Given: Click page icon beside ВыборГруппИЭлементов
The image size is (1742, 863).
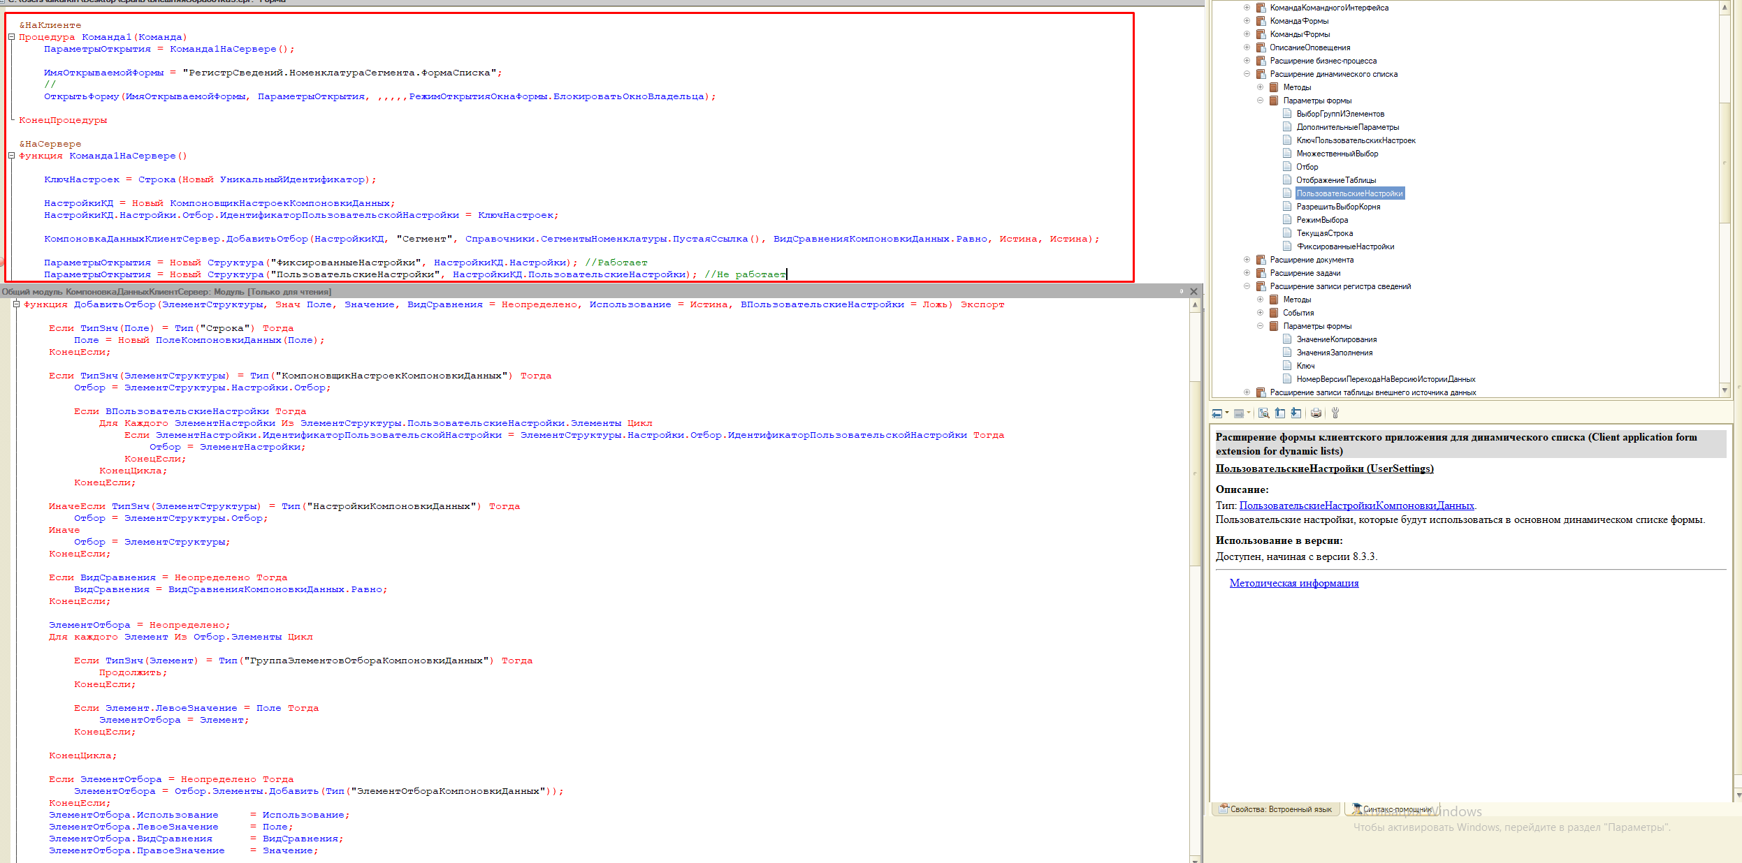Looking at the screenshot, I should 1287,114.
